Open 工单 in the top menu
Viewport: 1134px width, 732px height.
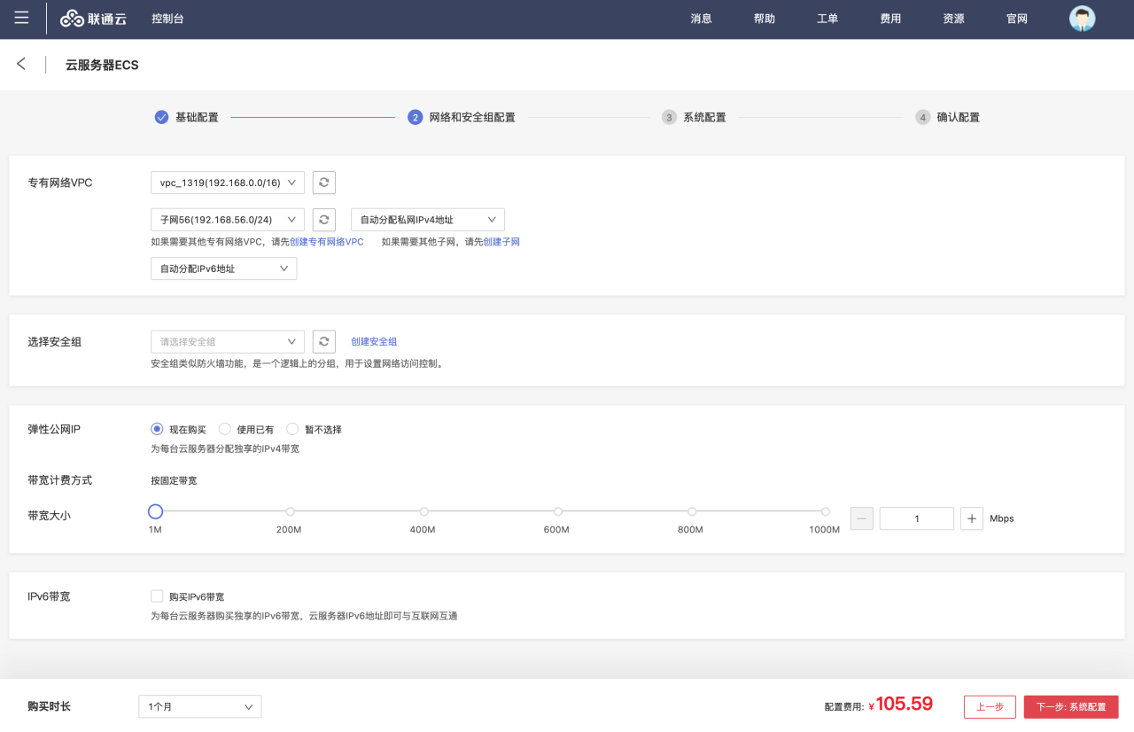[x=827, y=19]
